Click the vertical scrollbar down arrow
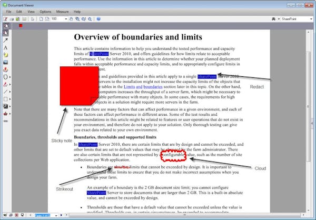 tap(308, 211)
